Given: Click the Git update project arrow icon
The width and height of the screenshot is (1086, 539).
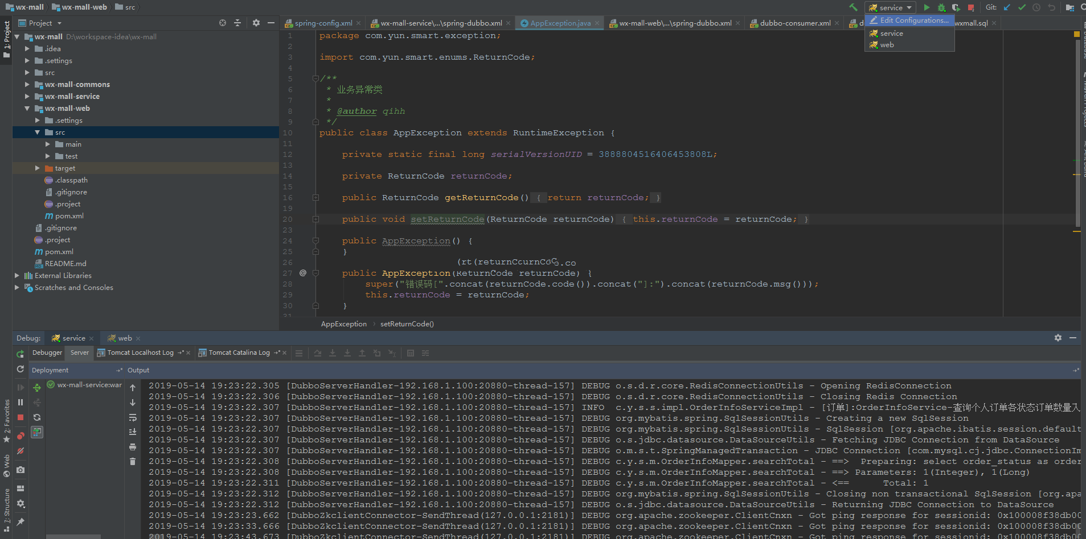Looking at the screenshot, I should (x=1007, y=7).
